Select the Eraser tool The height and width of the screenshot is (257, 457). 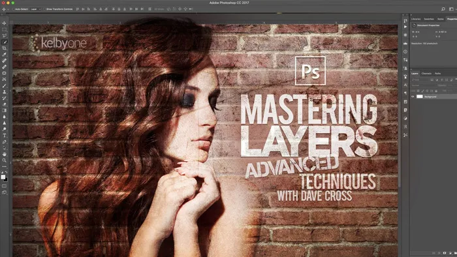pos(4,104)
